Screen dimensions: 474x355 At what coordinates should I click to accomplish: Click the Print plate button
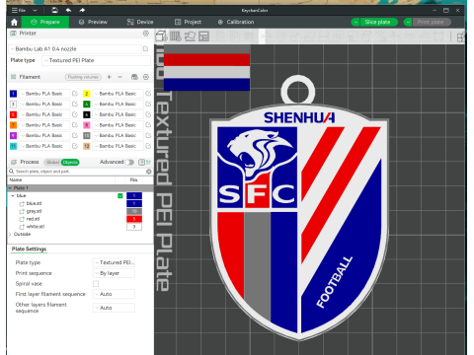tap(432, 22)
